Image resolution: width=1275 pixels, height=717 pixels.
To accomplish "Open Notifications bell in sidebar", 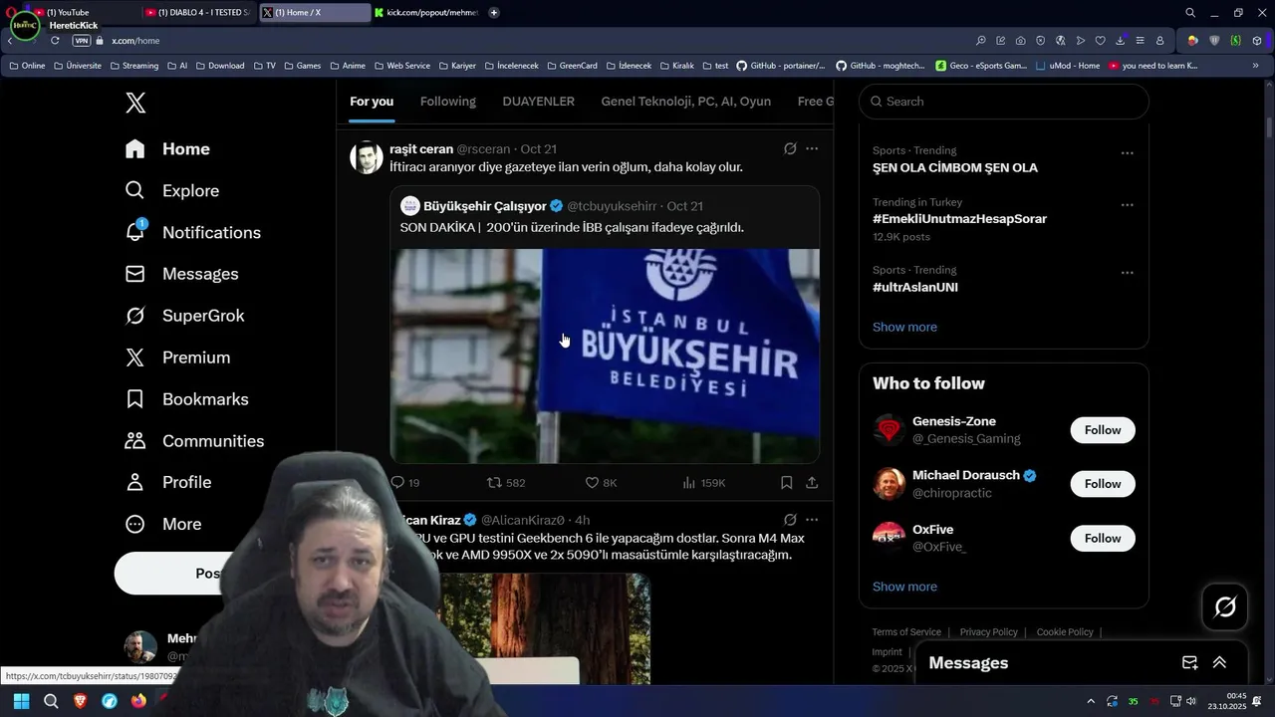I will point(192,232).
